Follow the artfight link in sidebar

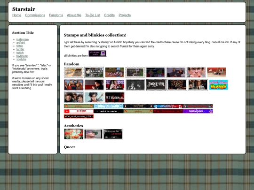pyautogui.click(x=21, y=43)
